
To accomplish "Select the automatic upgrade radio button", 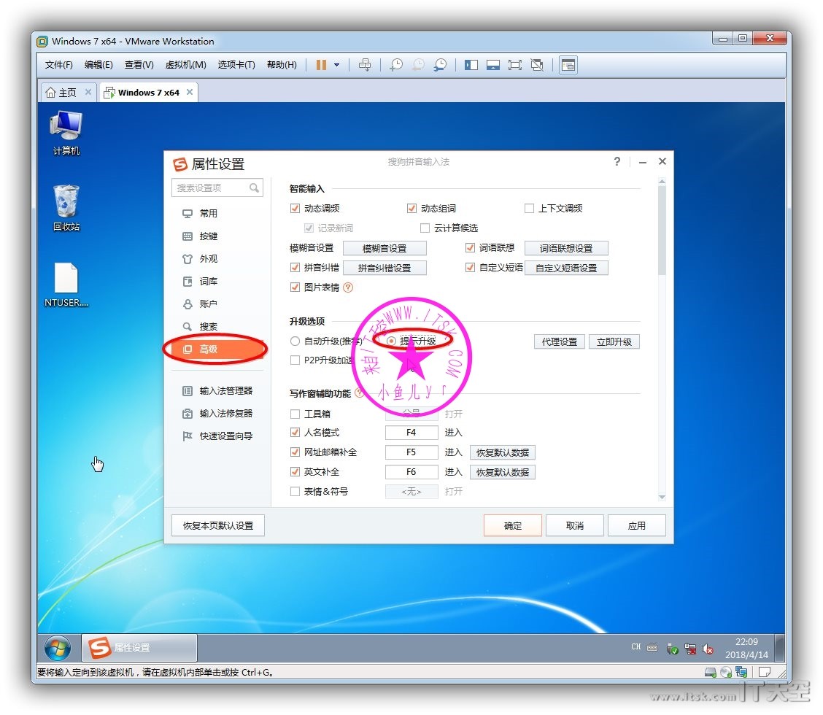I will 295,341.
